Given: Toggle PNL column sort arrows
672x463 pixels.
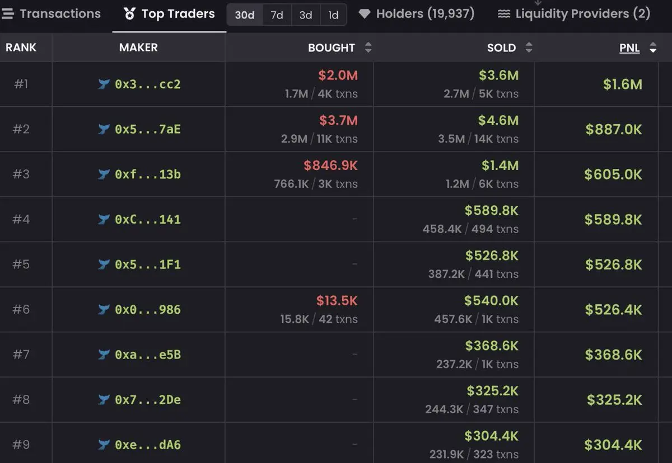Looking at the screenshot, I should point(653,48).
